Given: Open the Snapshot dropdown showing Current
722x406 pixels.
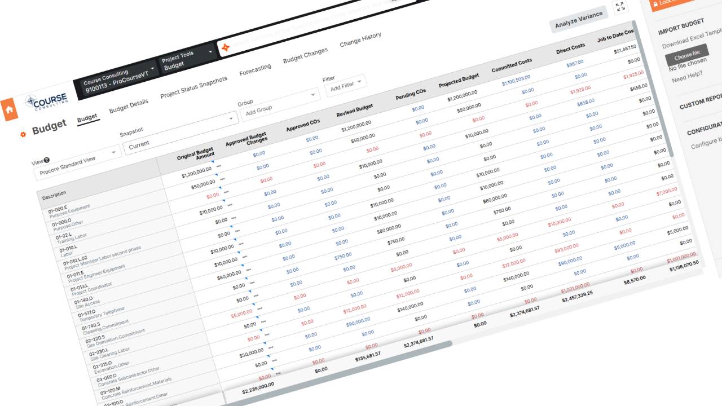Looking at the screenshot, I should coord(180,132).
